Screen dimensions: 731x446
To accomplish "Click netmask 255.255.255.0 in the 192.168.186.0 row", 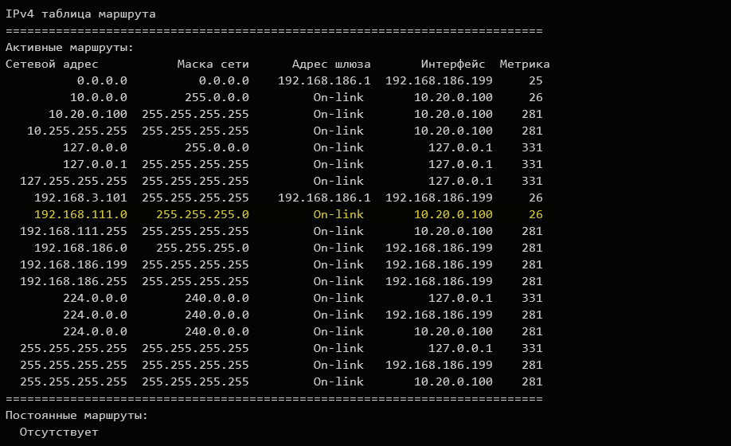I will tap(202, 248).
